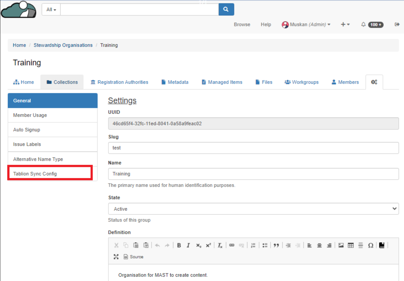Open the Muskan (Admin) user menu
Screen dimensions: 404x281
click(x=306, y=25)
